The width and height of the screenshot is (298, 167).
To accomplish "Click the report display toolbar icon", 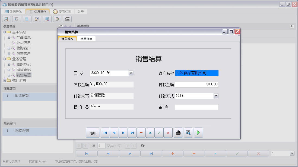I will click(x=47, y=19).
